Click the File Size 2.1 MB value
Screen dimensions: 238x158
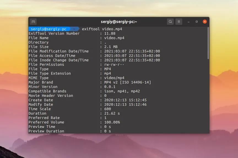(x=111, y=47)
